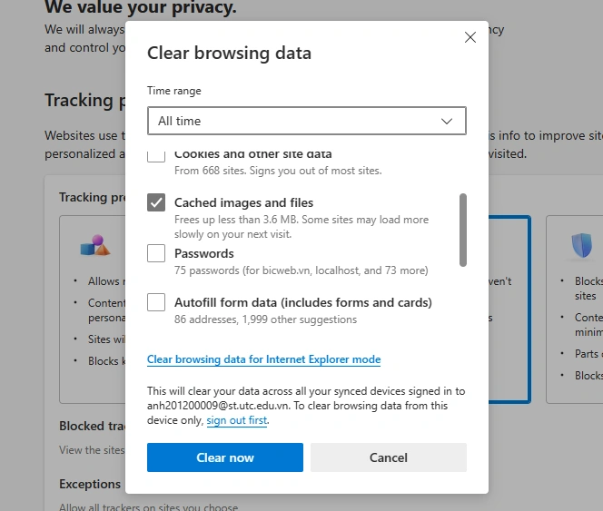The width and height of the screenshot is (603, 511).
Task: Close the Clear browsing data dialog
Action: pyautogui.click(x=470, y=37)
